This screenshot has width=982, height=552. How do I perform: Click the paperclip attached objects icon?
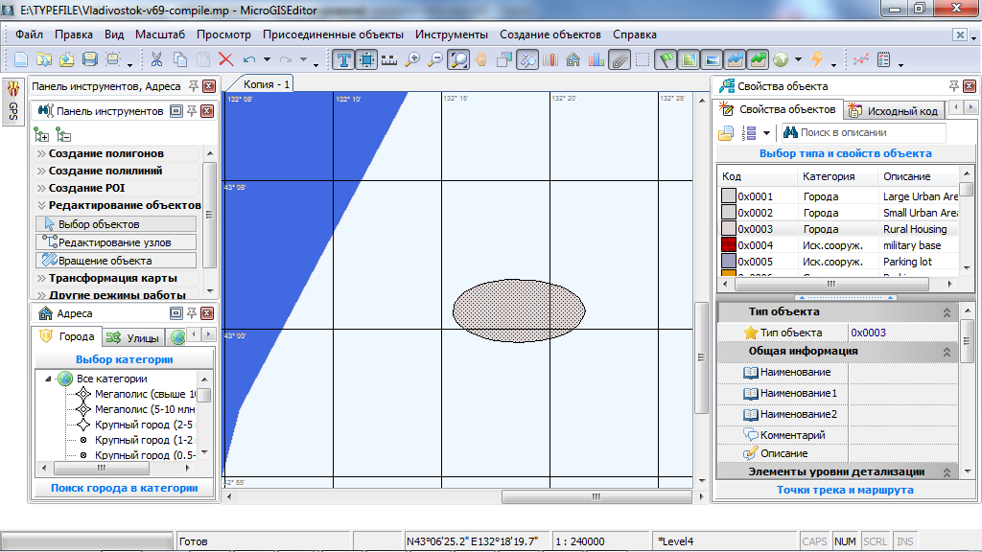620,59
